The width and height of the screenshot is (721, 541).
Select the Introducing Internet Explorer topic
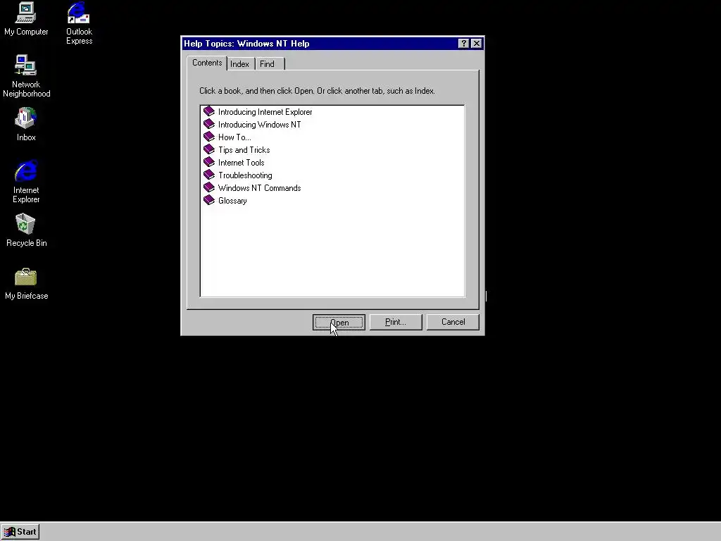265,112
